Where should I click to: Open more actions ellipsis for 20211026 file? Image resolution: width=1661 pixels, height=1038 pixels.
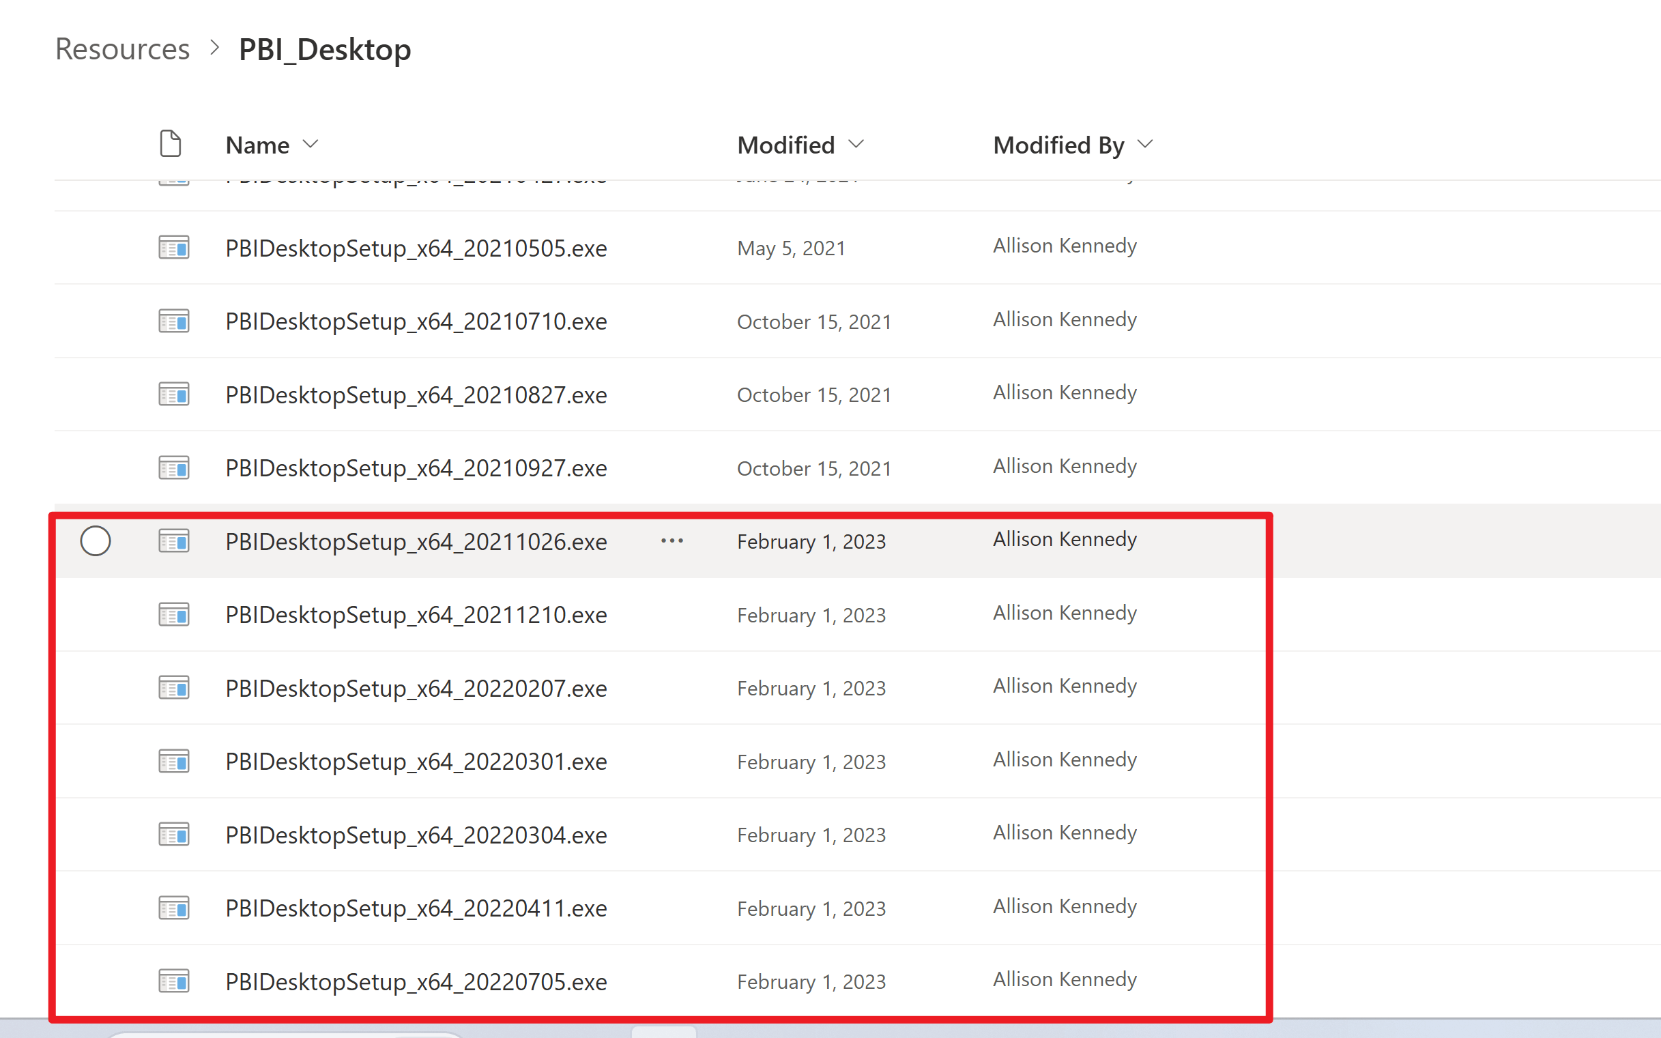click(672, 541)
